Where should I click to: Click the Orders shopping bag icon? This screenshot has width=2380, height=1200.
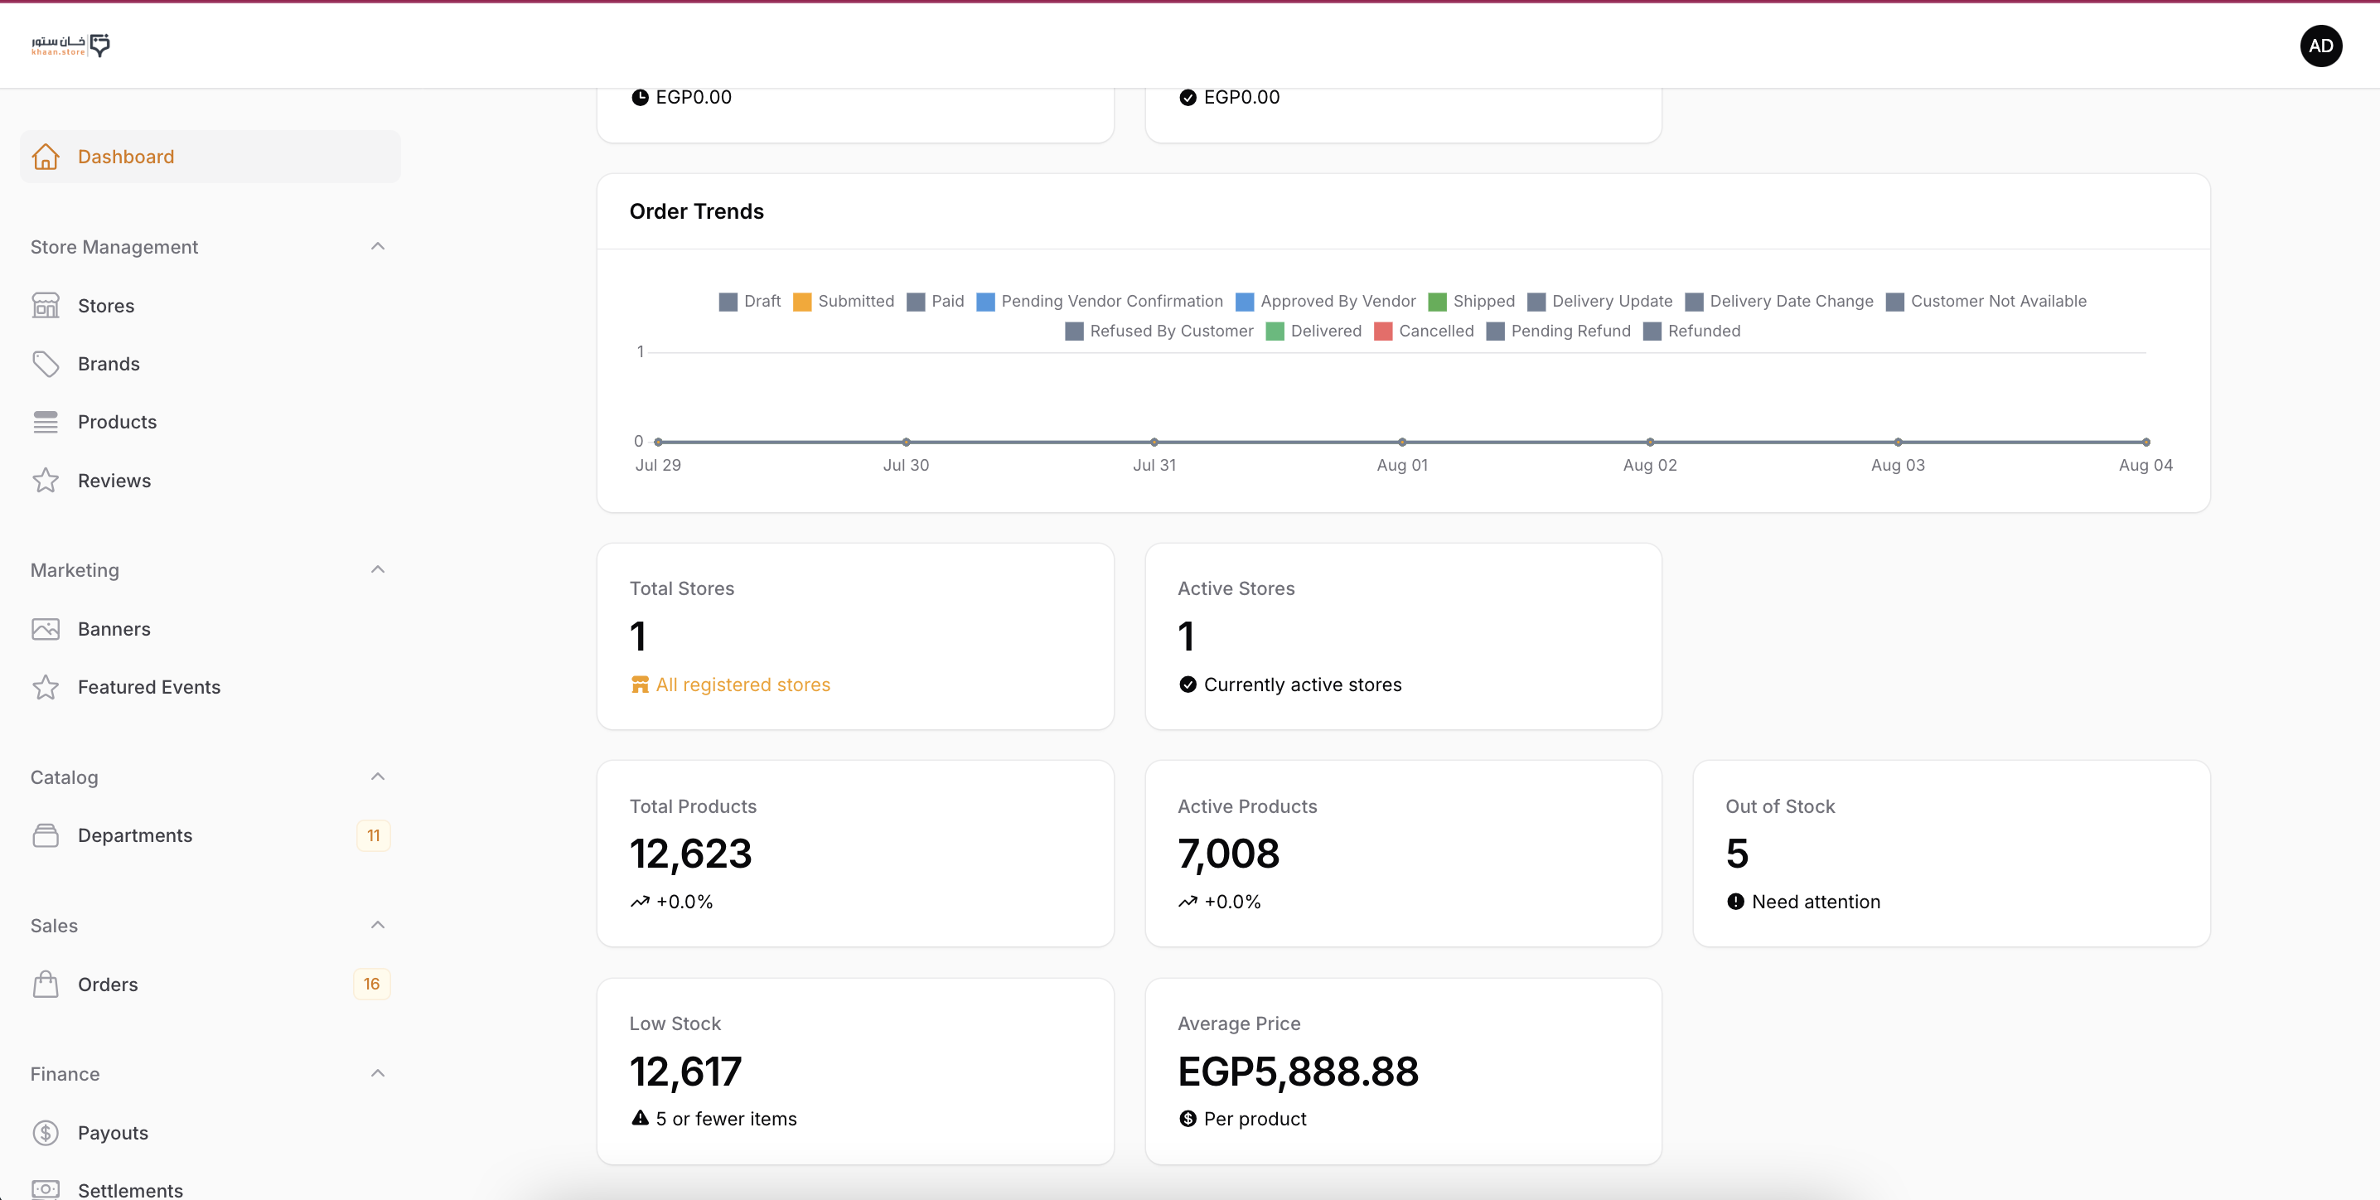46,984
